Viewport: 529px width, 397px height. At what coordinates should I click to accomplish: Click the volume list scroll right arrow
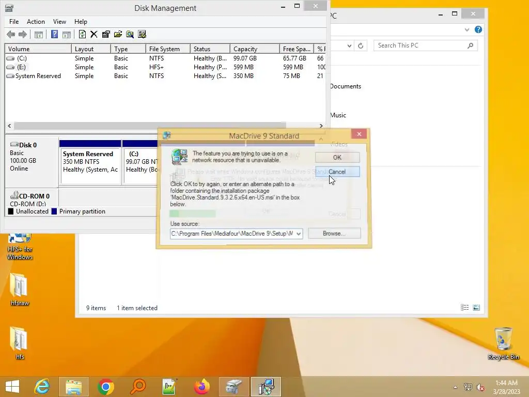[321, 126]
